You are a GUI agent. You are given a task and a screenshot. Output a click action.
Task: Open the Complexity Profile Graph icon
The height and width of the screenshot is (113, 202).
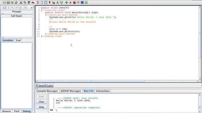[x=54, y=3]
